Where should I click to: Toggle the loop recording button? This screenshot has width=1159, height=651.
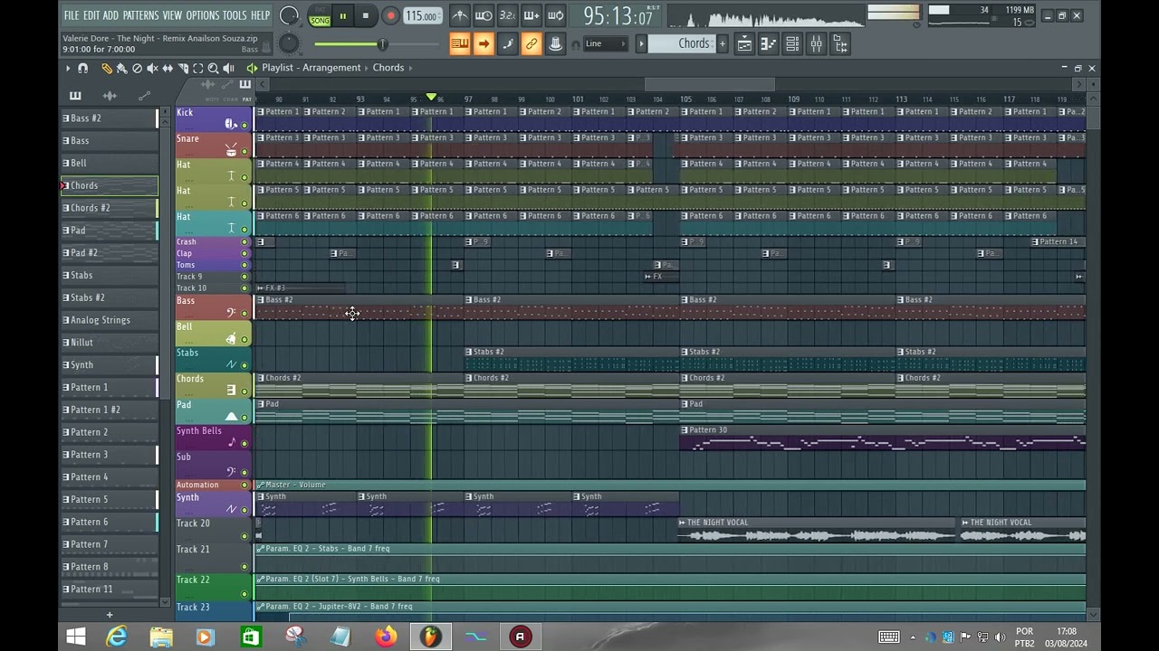(556, 15)
